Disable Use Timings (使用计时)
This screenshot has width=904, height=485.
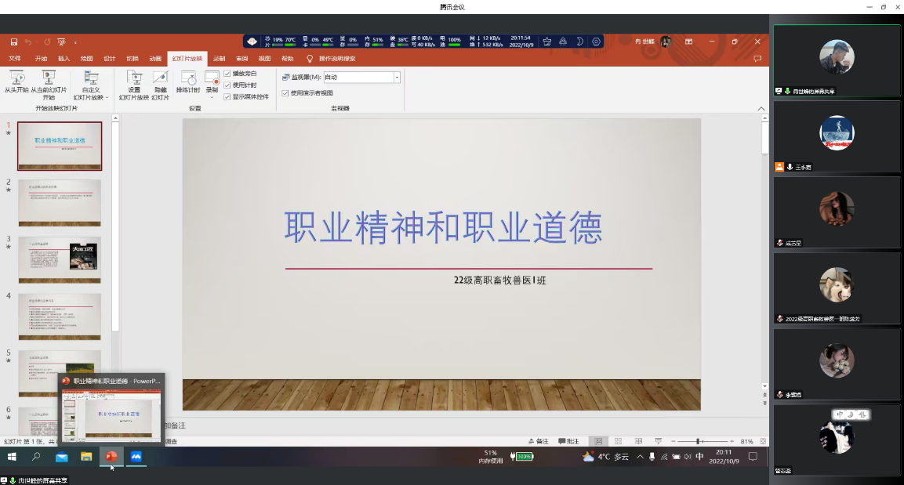pyautogui.click(x=227, y=86)
